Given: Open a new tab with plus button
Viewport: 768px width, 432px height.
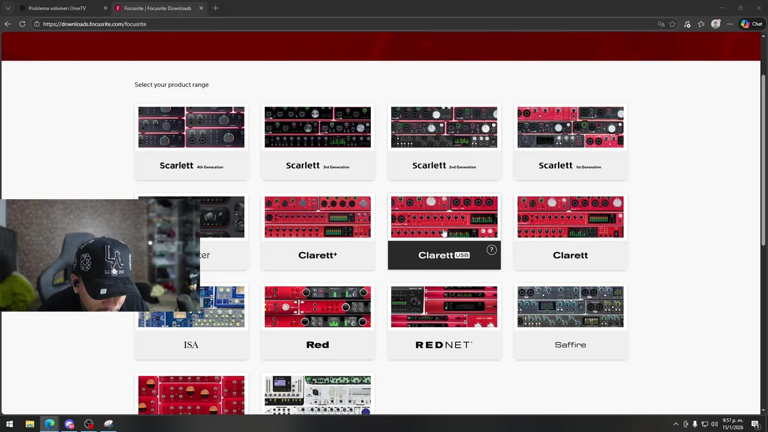Looking at the screenshot, I should tap(215, 8).
